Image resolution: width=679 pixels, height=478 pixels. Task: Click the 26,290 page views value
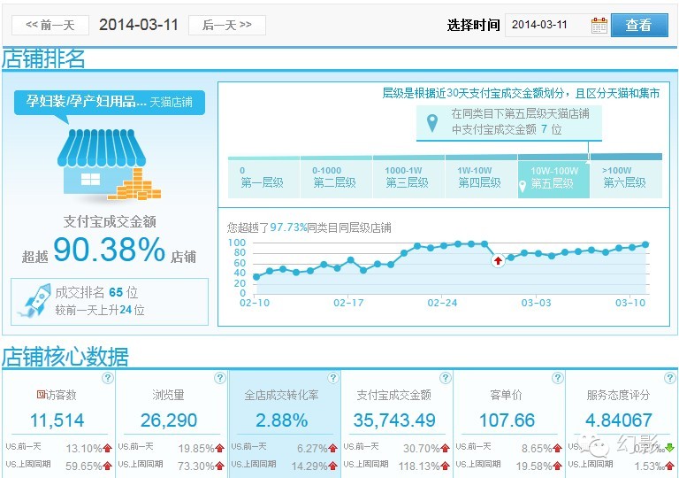click(x=169, y=420)
